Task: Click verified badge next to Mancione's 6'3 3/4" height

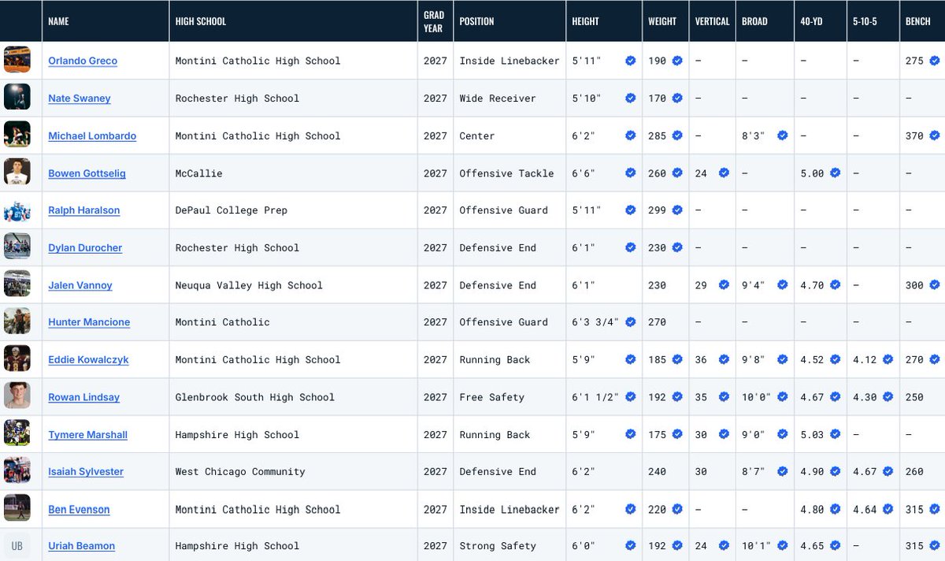Action: click(630, 322)
